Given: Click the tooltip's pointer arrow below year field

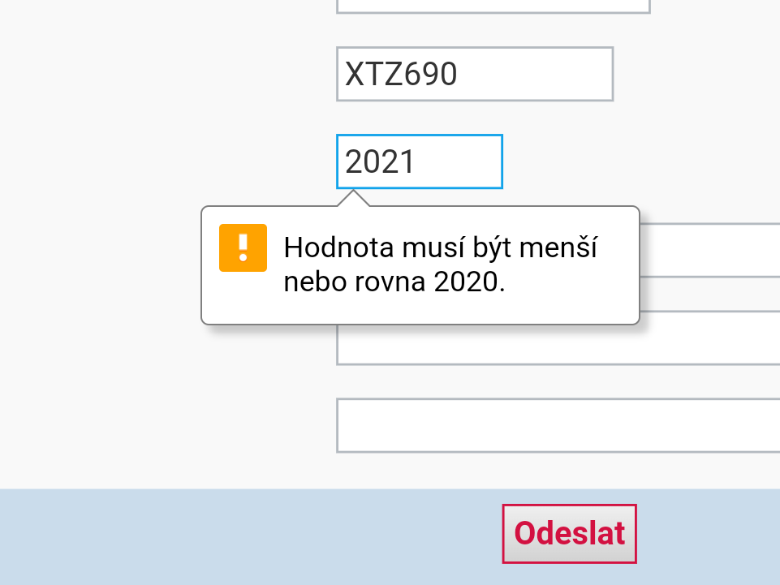Looking at the screenshot, I should coord(354,199).
